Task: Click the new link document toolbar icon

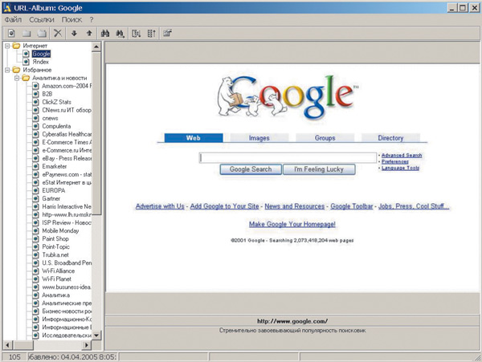Action: (11, 33)
